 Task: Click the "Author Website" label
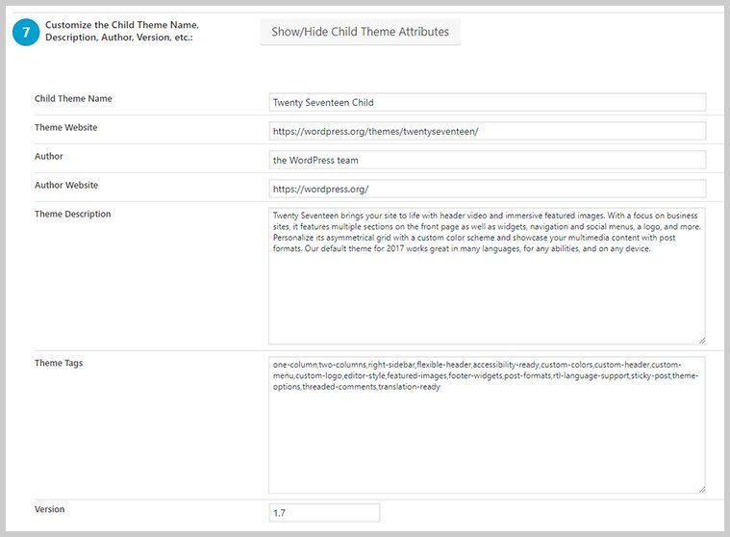click(x=66, y=186)
